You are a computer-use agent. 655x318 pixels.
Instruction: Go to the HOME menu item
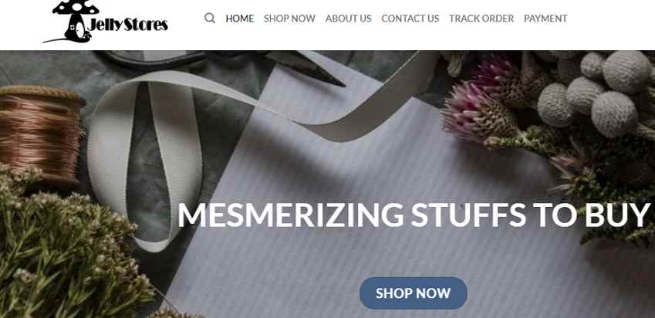coord(239,19)
